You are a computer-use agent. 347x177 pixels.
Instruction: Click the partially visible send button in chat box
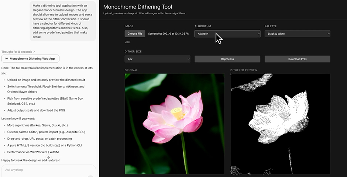[x=90, y=176]
